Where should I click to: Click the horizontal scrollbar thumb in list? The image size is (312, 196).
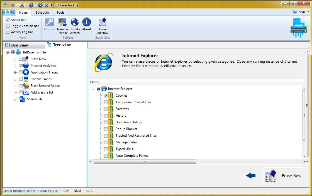click(x=145, y=161)
